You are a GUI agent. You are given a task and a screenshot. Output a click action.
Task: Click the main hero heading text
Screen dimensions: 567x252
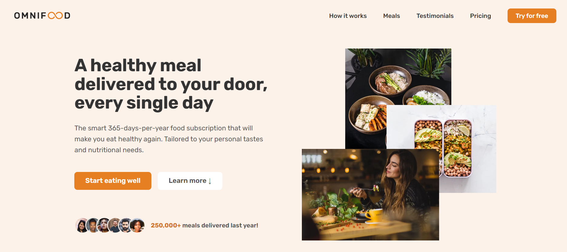point(171,84)
